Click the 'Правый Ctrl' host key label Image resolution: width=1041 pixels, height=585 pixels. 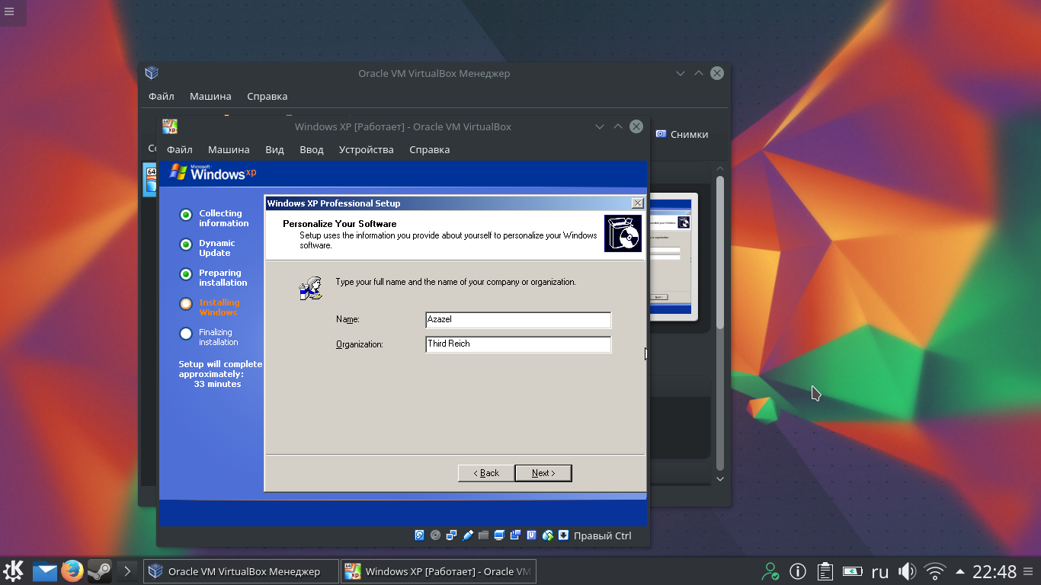click(x=602, y=535)
